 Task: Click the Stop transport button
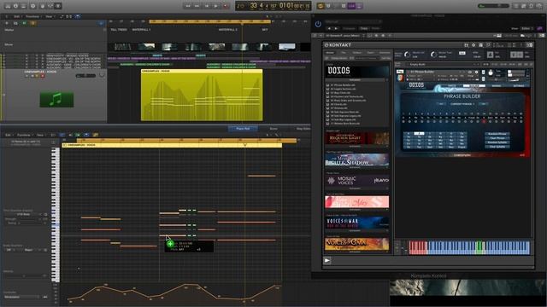click(207, 6)
